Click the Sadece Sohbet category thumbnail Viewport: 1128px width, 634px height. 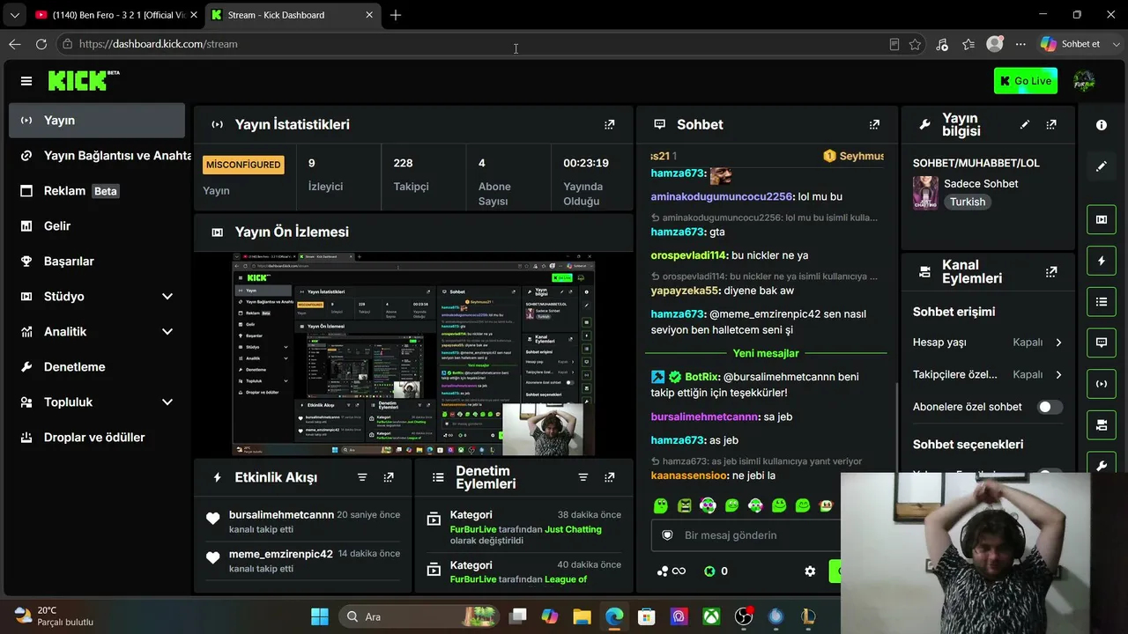(925, 192)
